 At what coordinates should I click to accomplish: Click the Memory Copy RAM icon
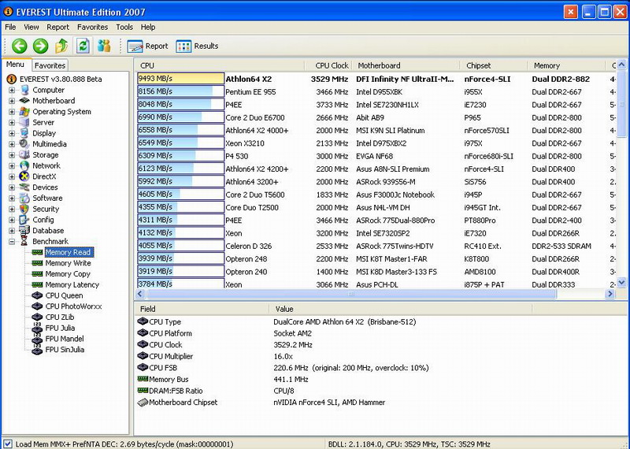coord(37,274)
